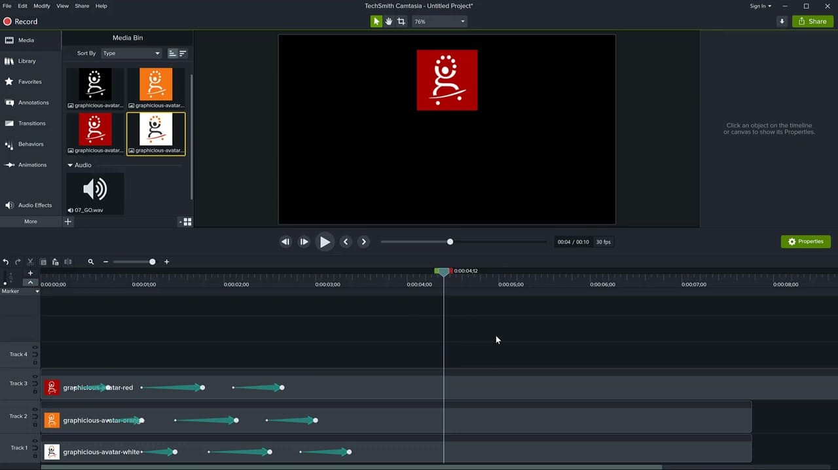Open the Share menu in menu bar

(x=81, y=6)
